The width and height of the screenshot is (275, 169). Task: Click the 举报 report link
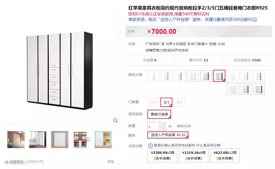[x=111, y=162]
